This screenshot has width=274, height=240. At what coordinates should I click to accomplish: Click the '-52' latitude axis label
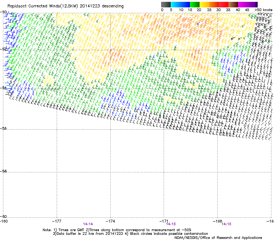(3, 49)
